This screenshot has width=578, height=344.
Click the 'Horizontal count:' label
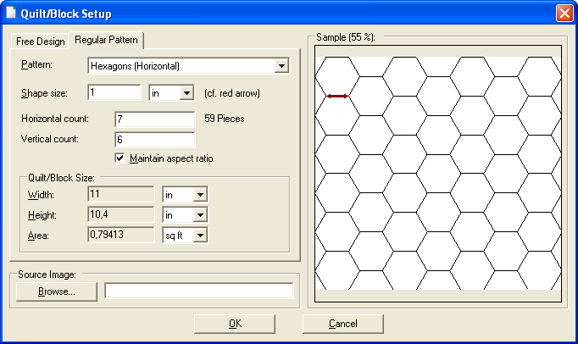(55, 119)
